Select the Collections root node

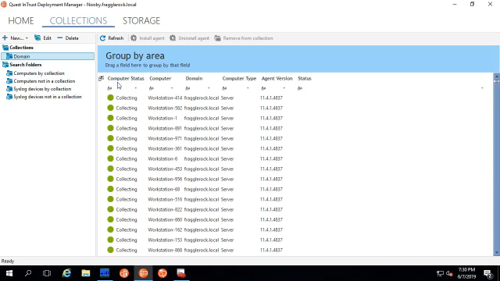click(x=21, y=48)
